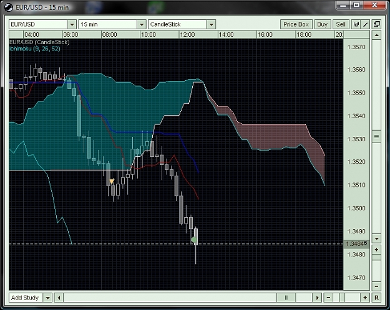The image size is (390, 310).
Task: Click the EUR/USD symbol field
Action: coord(38,24)
